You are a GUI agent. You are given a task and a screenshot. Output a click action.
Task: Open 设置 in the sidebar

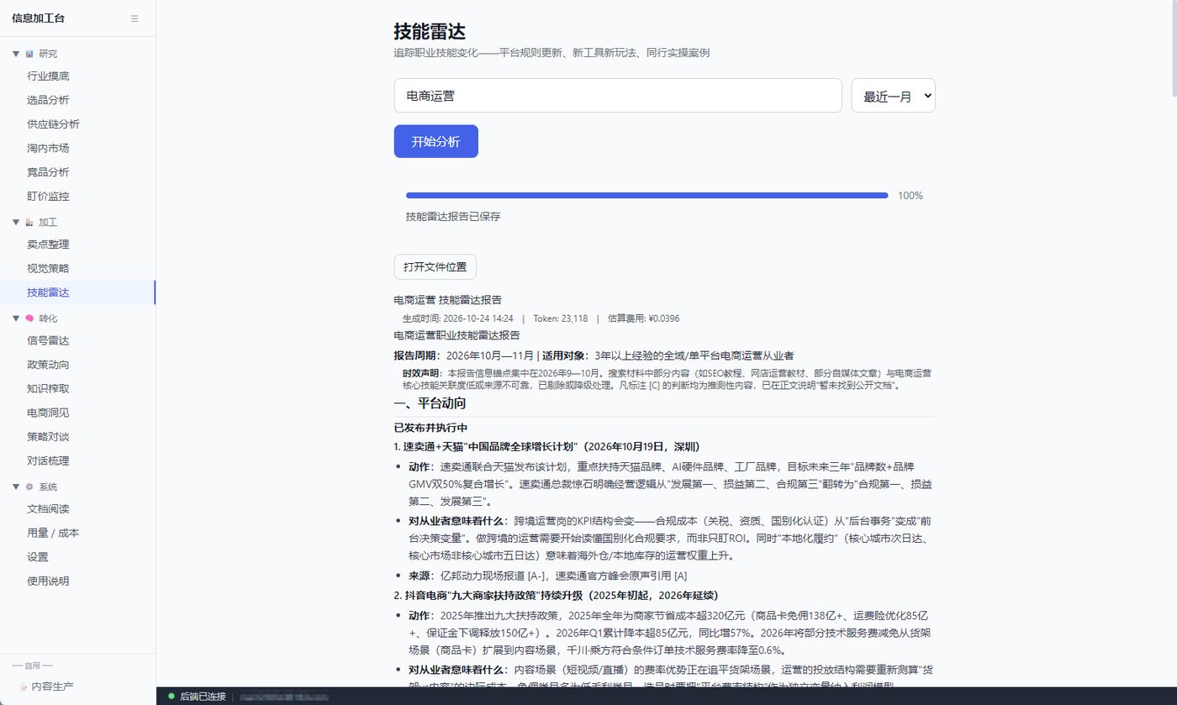pyautogui.click(x=77, y=557)
